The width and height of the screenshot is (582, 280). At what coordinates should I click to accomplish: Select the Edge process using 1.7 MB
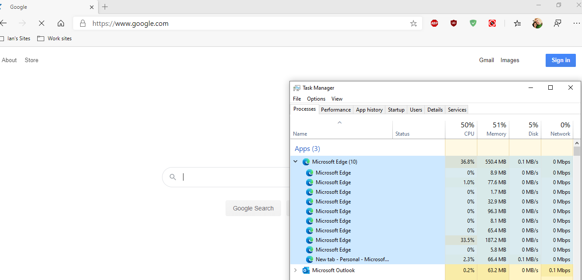pos(431,192)
